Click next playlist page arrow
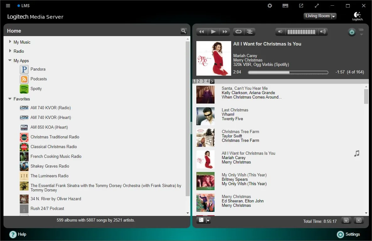 coord(212,81)
